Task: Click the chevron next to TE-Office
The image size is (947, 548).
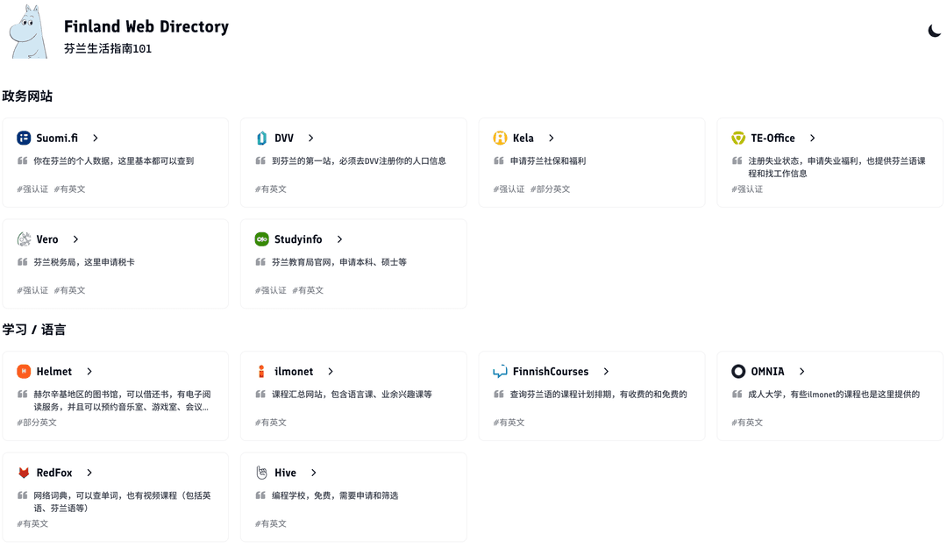Action: 812,138
